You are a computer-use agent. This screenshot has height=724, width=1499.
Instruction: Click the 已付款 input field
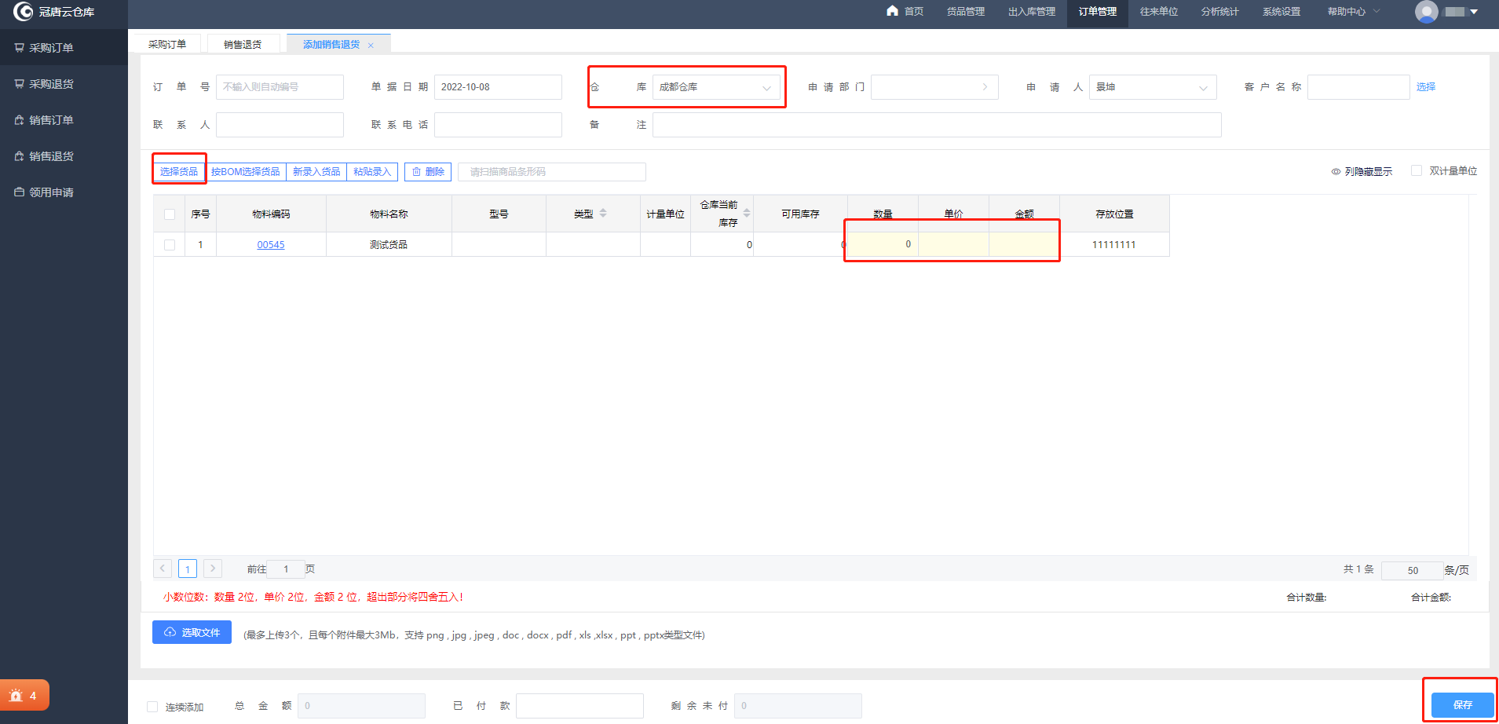coord(579,706)
